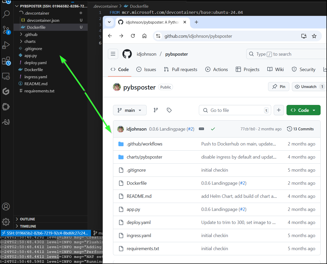Image resolution: width=327 pixels, height=264 pixels.
Task: Expand the OUTLINE panel
Action: pos(51,219)
